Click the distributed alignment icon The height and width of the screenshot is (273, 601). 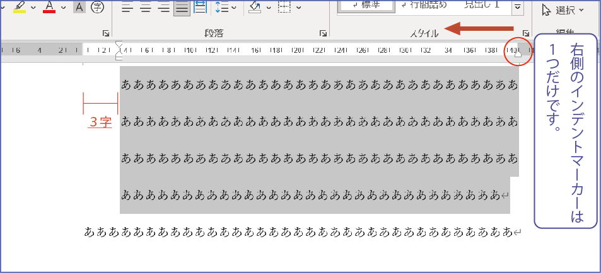tap(201, 8)
